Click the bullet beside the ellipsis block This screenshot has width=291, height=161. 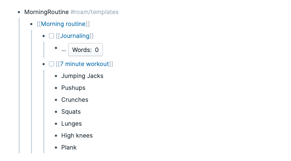(x=56, y=48)
